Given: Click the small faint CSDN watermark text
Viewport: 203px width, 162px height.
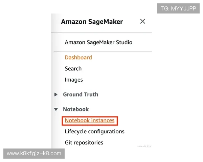Looking at the screenshot, I should [x=144, y=146].
